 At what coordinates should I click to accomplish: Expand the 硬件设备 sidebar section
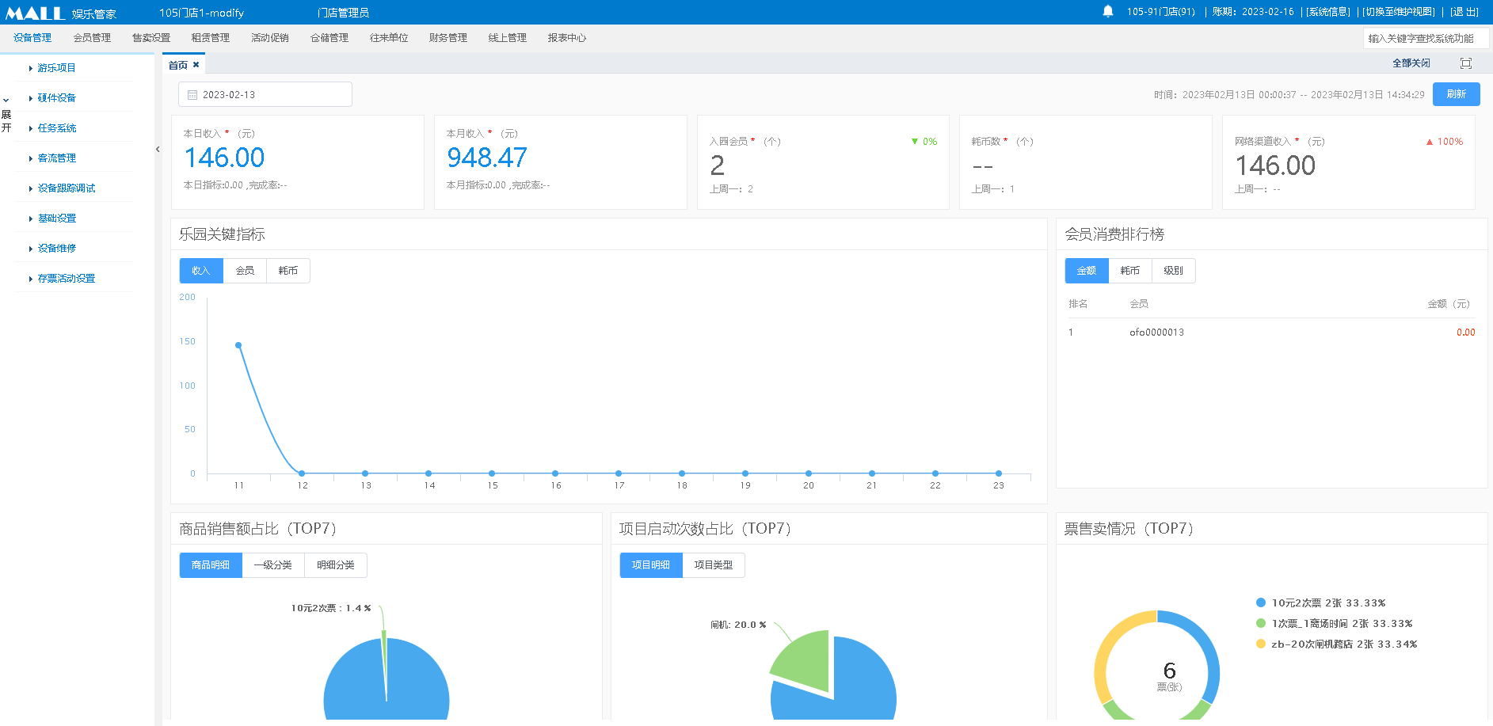[x=56, y=98]
